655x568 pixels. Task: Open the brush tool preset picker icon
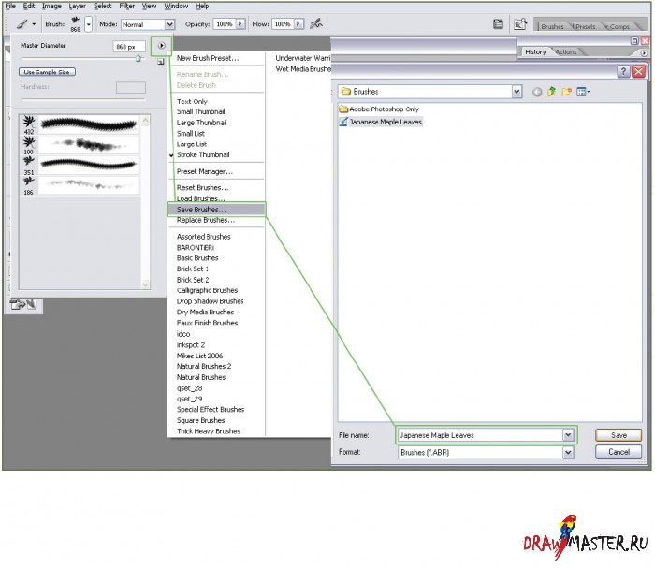[x=22, y=24]
